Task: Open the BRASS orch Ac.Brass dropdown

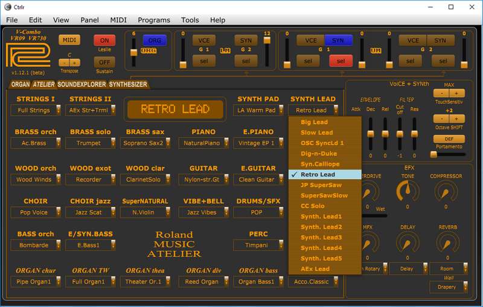Action: pos(36,143)
